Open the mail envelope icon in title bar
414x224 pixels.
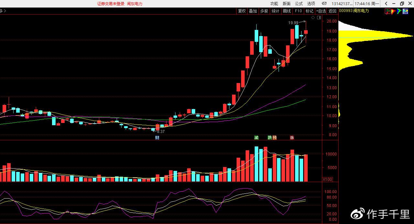coord(324,4)
